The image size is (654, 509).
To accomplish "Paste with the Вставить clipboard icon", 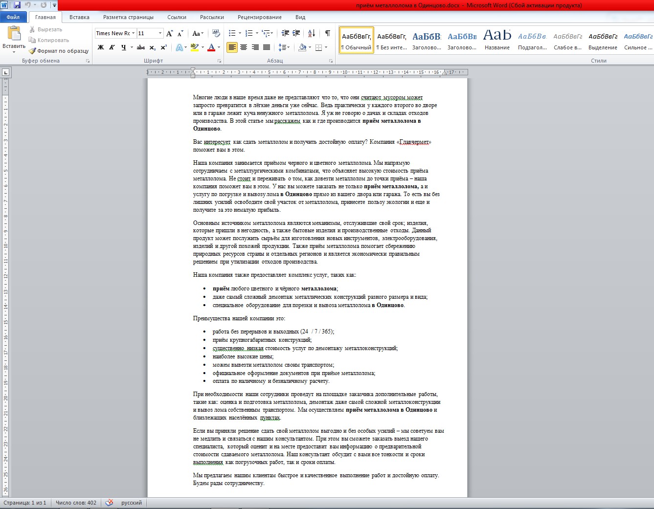I will pos(14,33).
